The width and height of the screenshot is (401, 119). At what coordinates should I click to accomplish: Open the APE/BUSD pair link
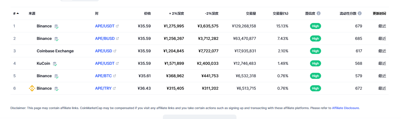105,38
